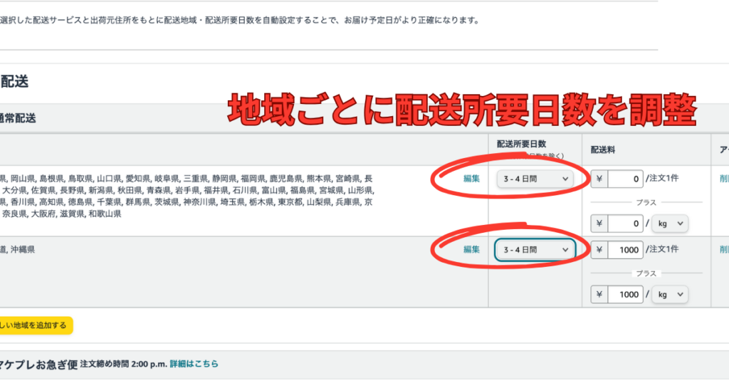Click the ¥1000 per-order fee field
The image size is (729, 383).
click(x=624, y=250)
